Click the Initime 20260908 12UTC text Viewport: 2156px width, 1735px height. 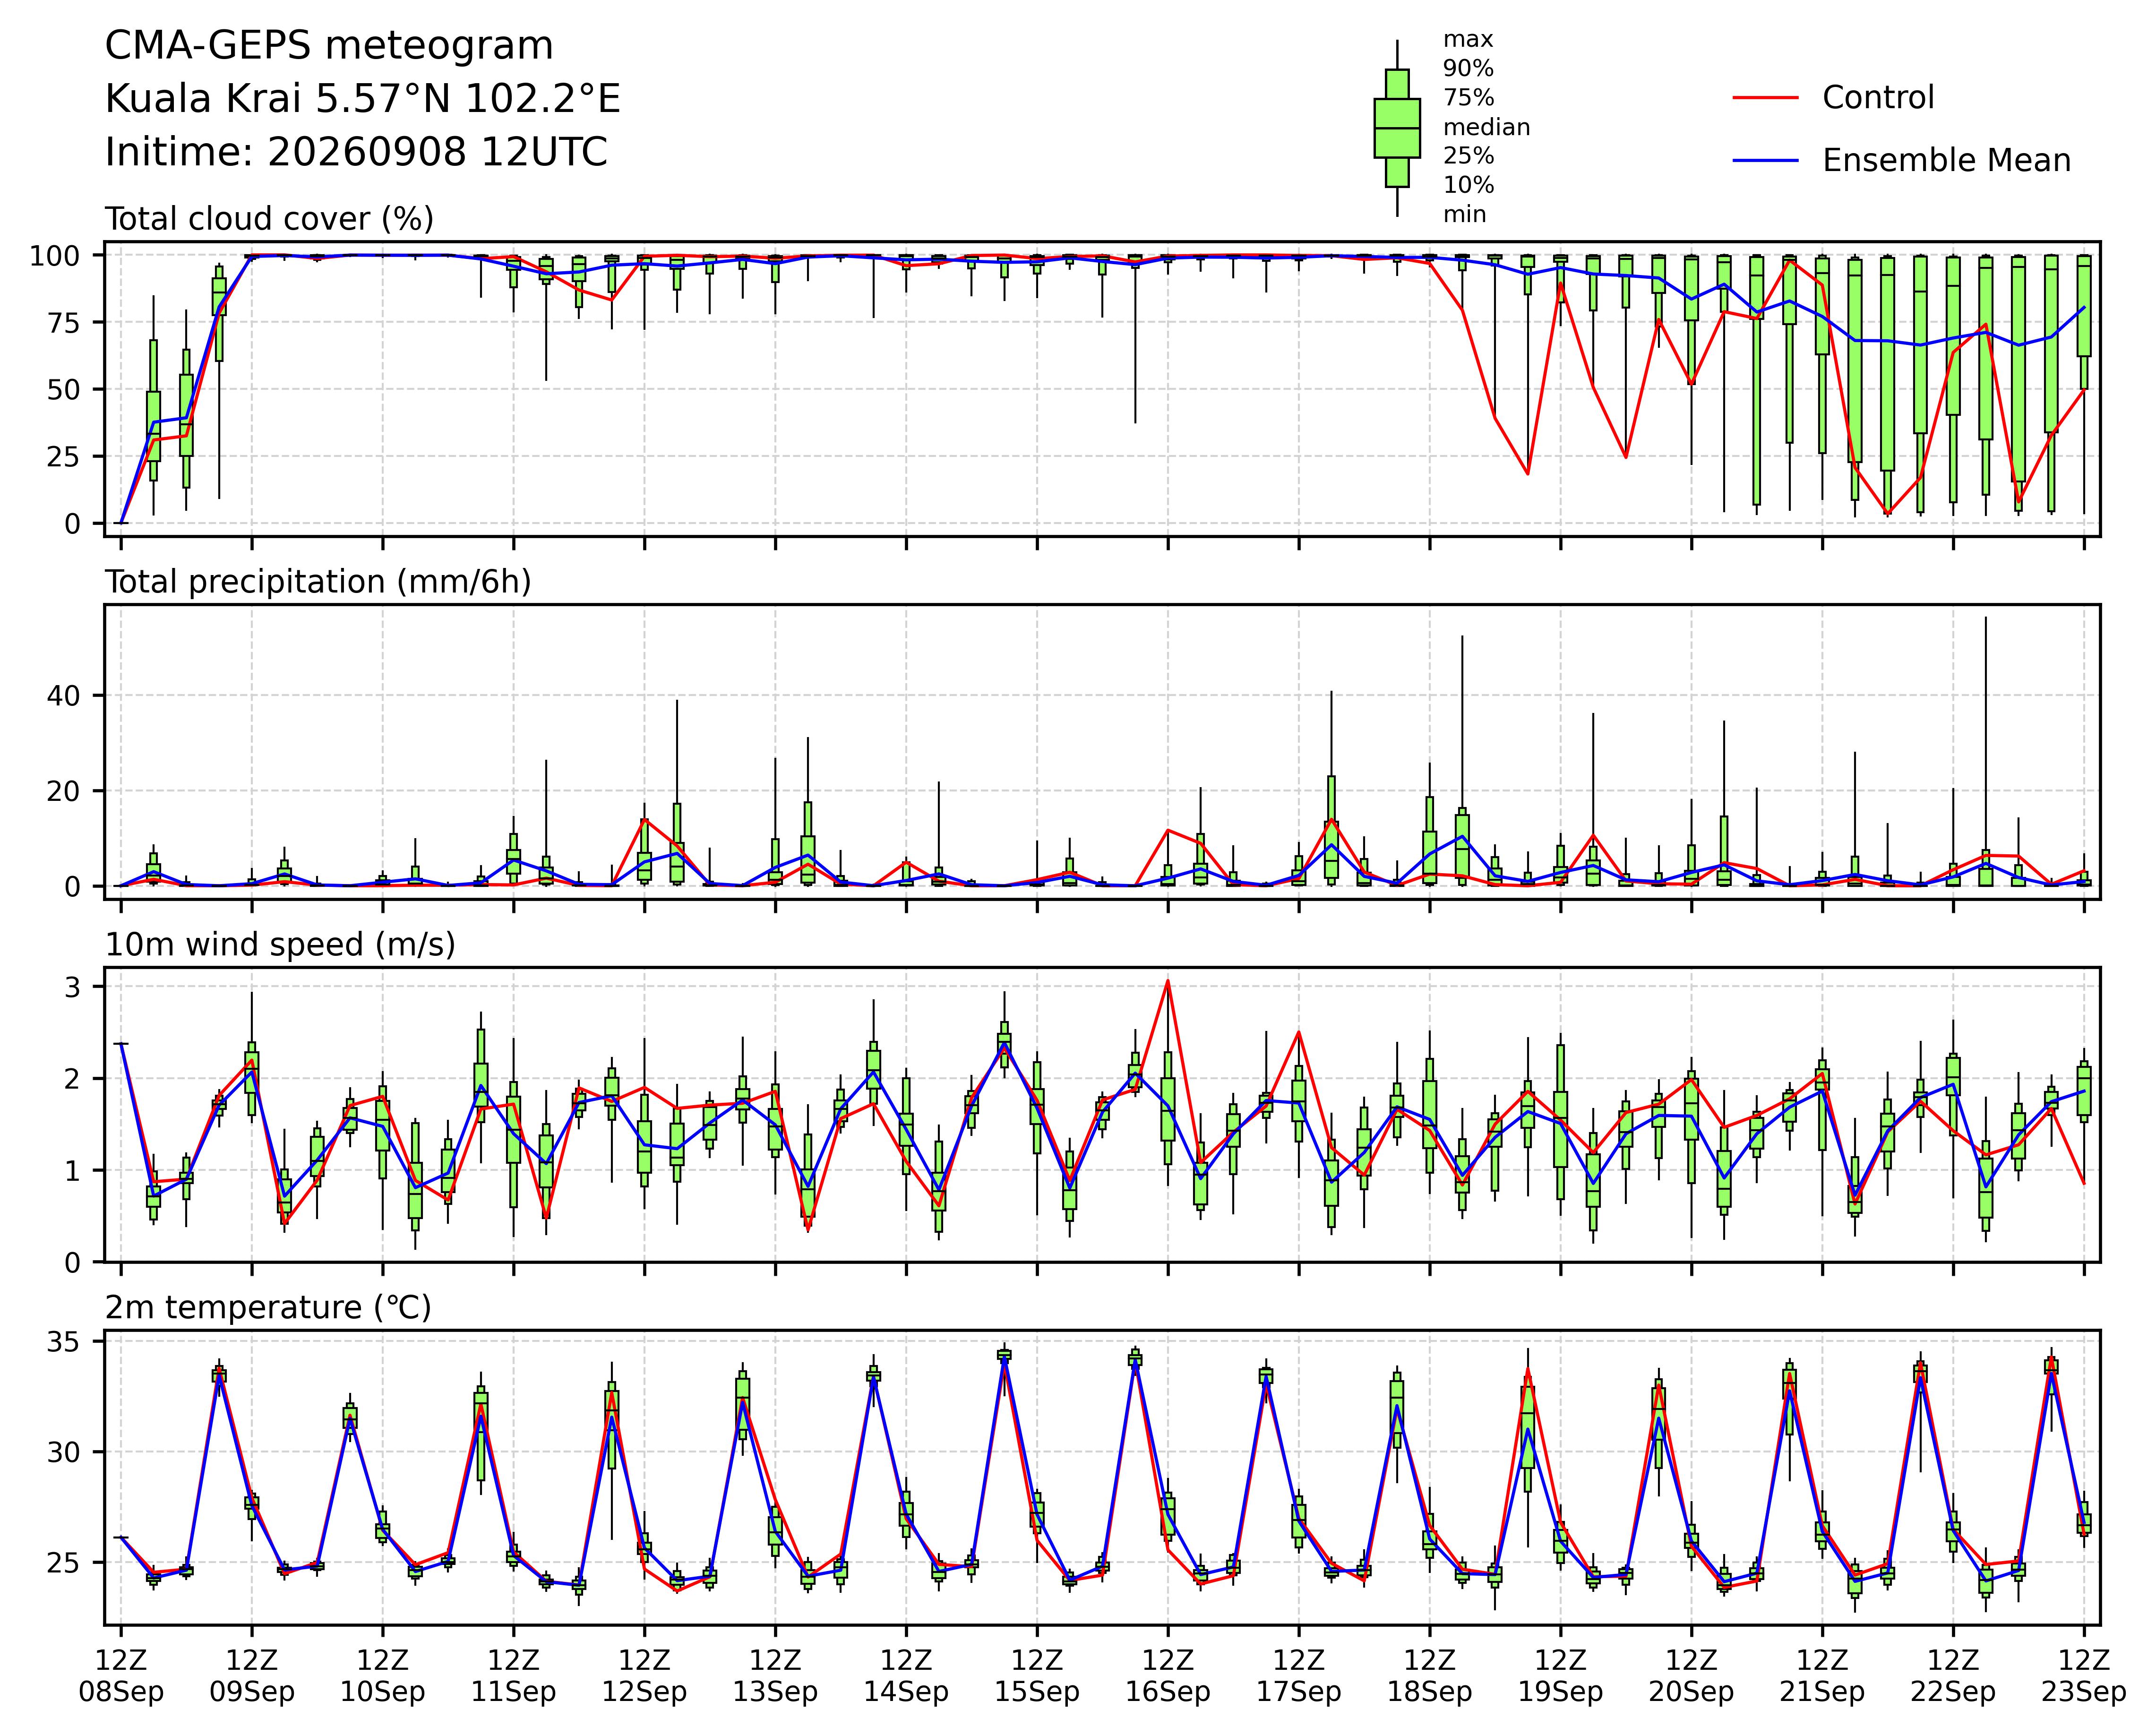tap(356, 152)
